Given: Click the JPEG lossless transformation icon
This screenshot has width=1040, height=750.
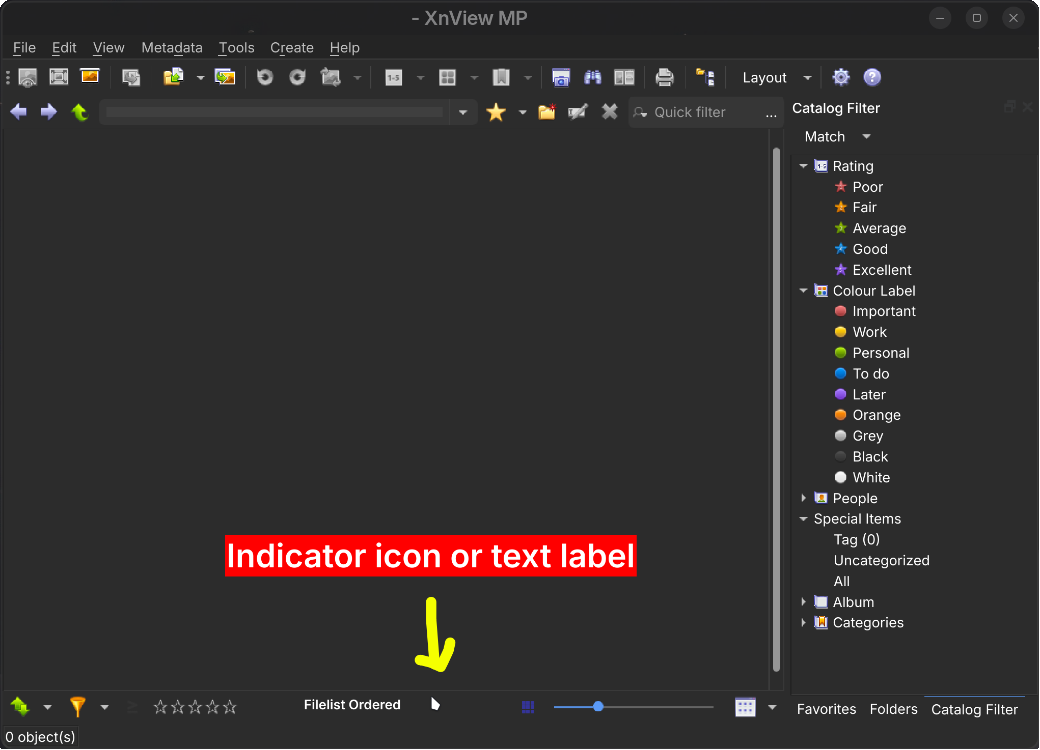Looking at the screenshot, I should point(331,77).
